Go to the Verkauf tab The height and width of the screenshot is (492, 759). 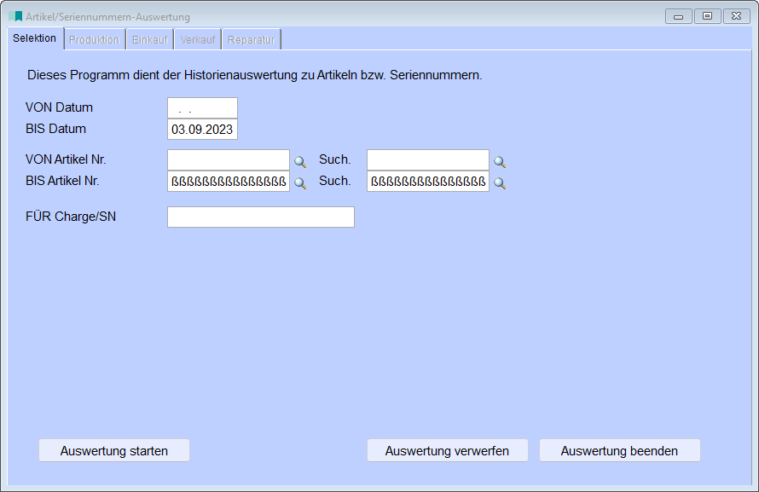198,40
